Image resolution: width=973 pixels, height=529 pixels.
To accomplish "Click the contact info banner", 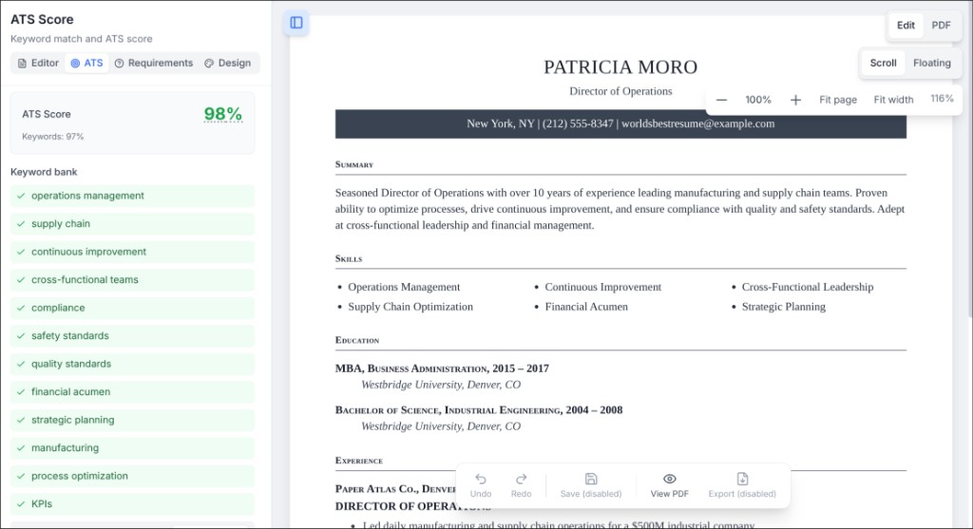I will pyautogui.click(x=620, y=124).
